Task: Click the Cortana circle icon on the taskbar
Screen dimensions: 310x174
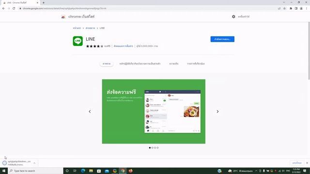Action: (67, 171)
